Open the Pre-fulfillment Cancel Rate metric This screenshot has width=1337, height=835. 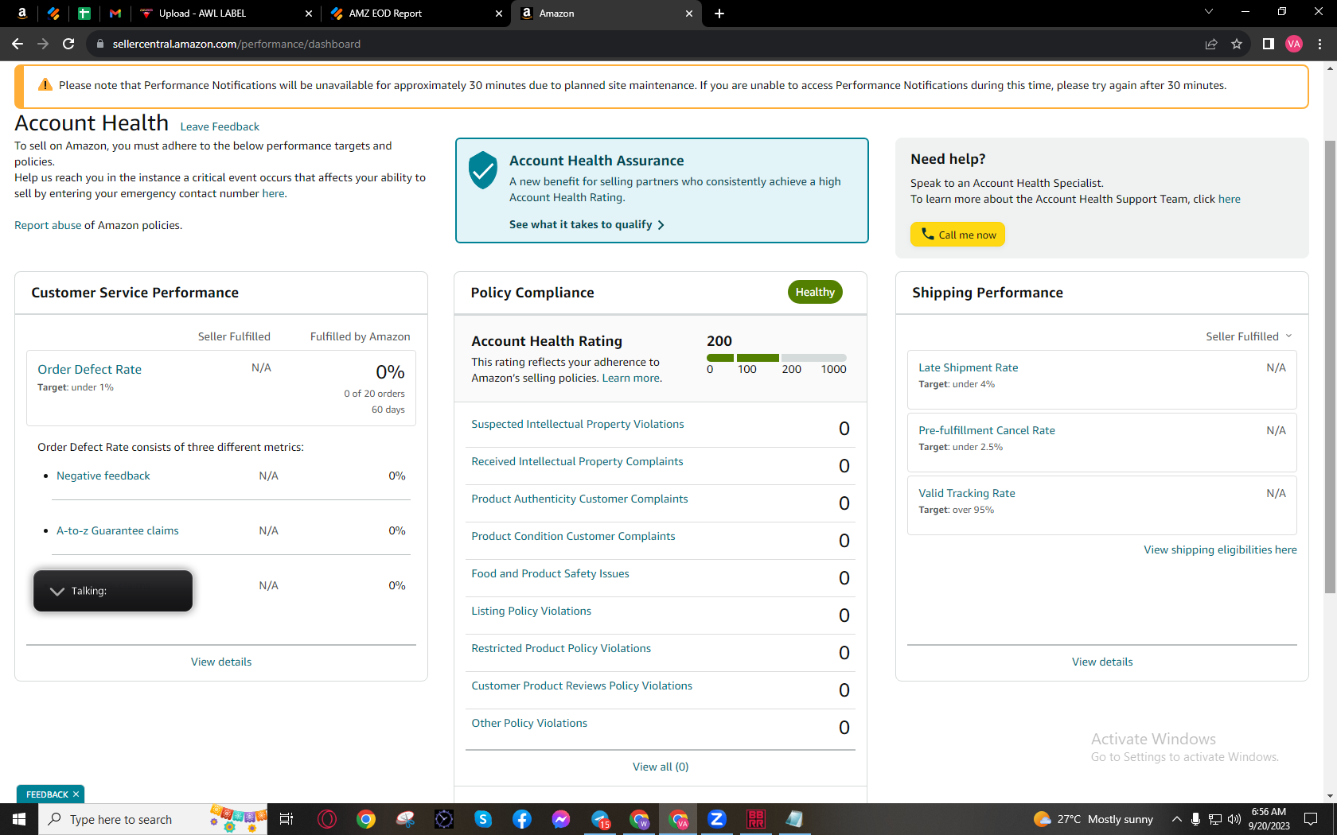(987, 430)
